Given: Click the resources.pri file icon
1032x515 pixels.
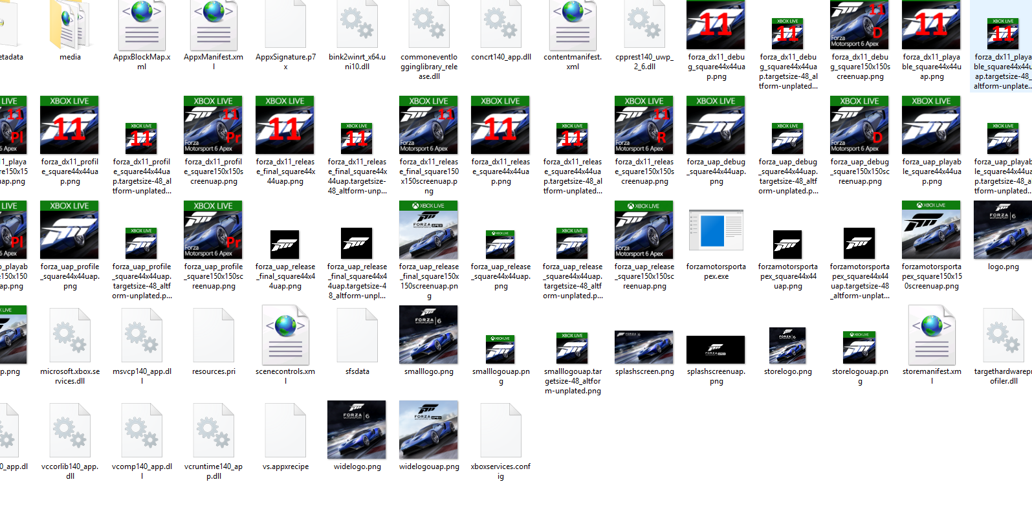Looking at the screenshot, I should click(214, 335).
